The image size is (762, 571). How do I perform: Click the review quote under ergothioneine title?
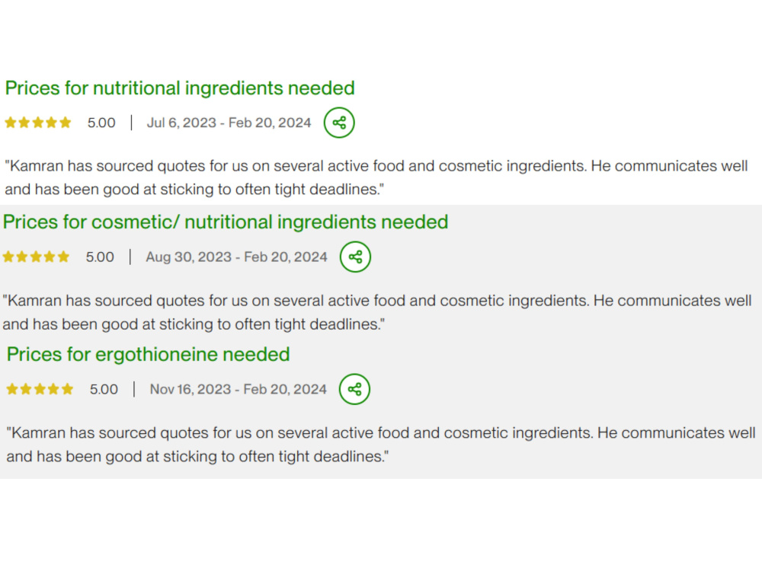point(381,445)
